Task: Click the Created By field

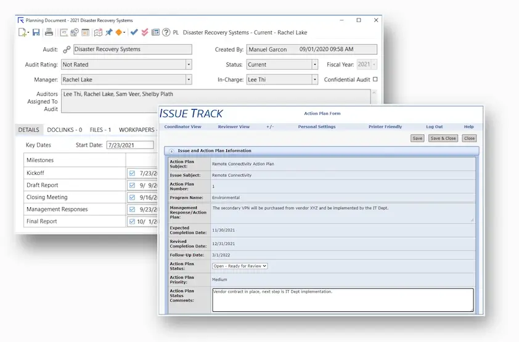Action: click(x=312, y=49)
